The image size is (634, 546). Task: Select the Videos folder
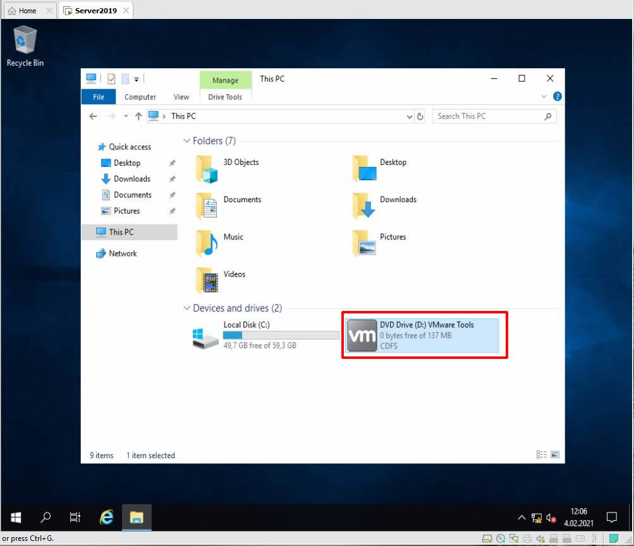point(221,281)
